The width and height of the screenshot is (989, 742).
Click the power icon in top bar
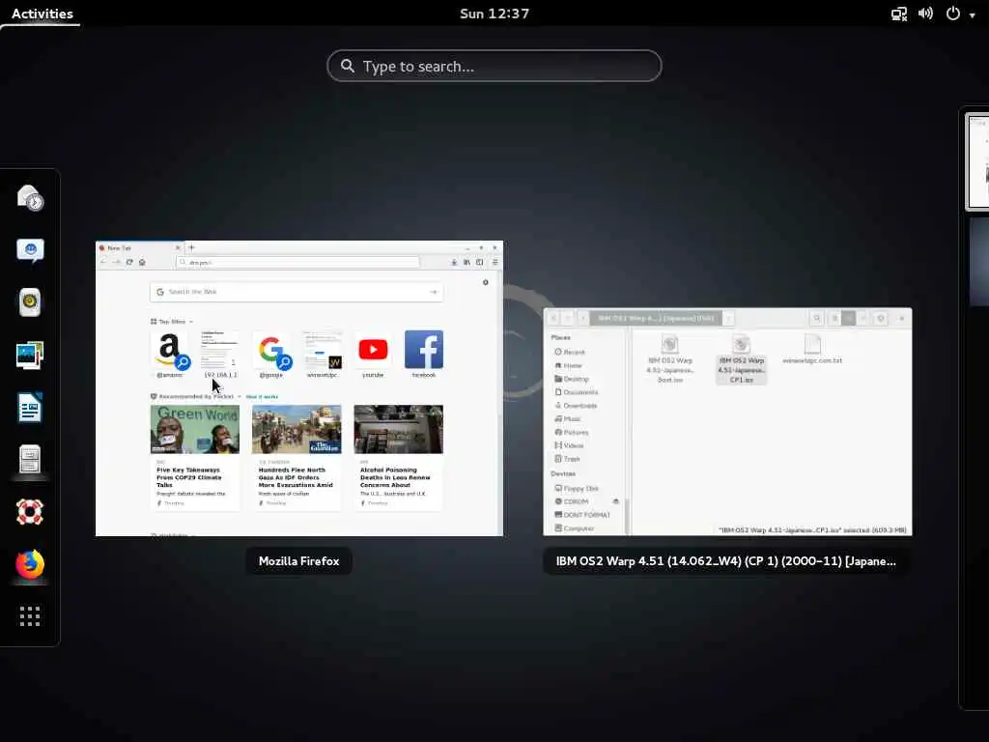coord(953,14)
